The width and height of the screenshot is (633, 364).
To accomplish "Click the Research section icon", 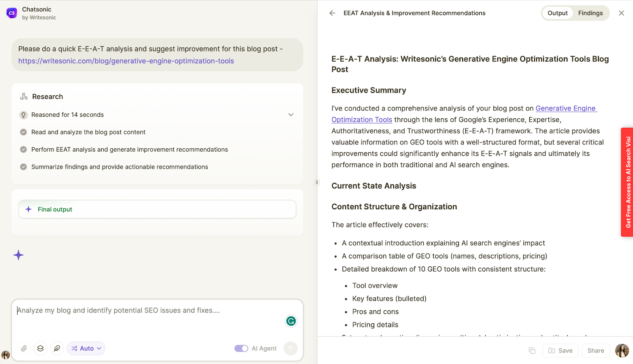I will (x=24, y=97).
